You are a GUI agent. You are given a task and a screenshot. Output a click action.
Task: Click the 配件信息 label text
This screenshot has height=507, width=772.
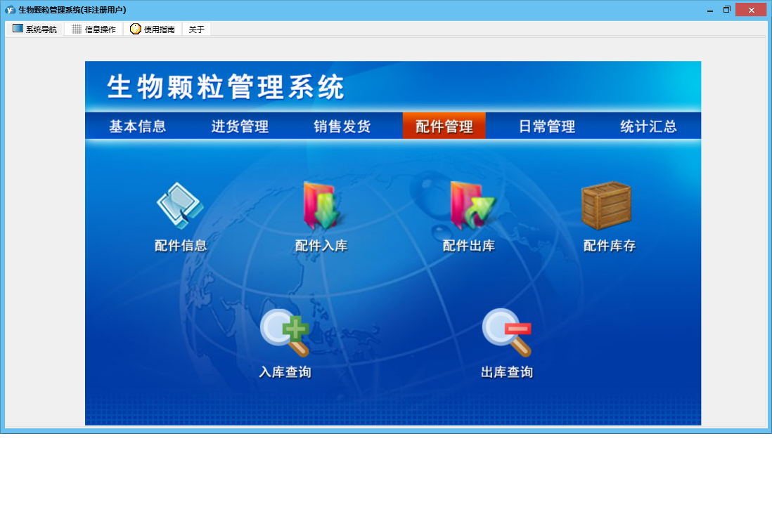click(x=181, y=245)
